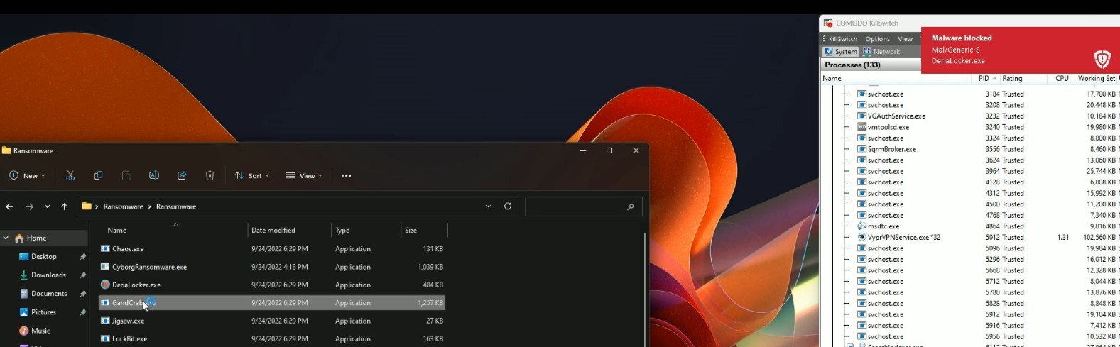Click the Malware blocked notification text
This screenshot has width=1120, height=347.
[x=962, y=38]
